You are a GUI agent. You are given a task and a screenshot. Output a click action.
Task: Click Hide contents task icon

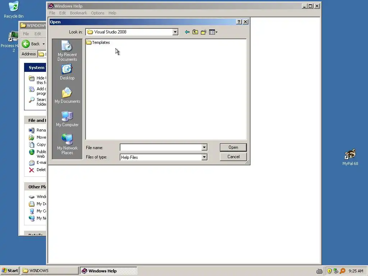click(x=32, y=78)
